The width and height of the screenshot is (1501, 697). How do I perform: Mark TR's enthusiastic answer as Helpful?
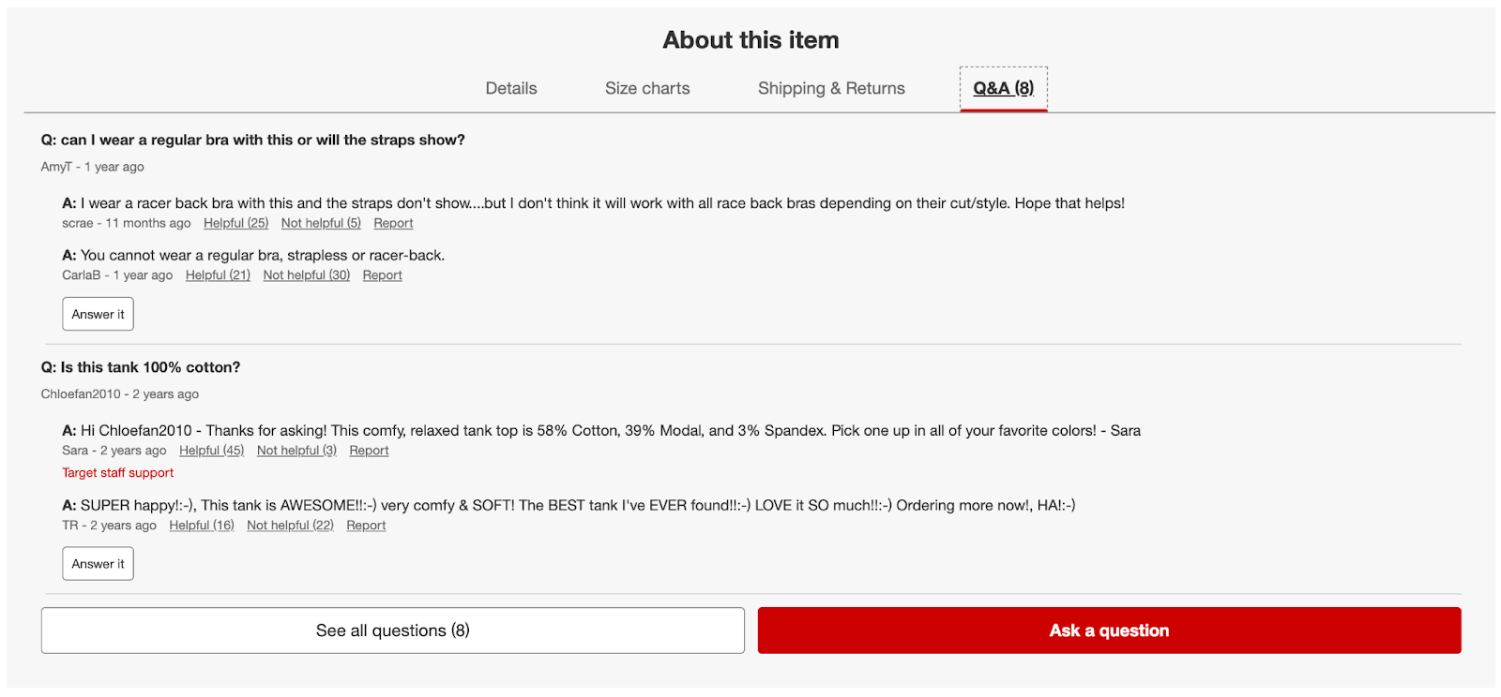tap(201, 525)
